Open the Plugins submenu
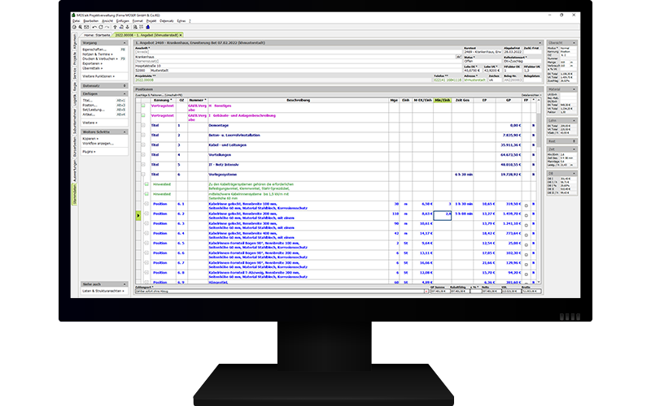Viewport: 651px width, 406px height. (x=89, y=152)
